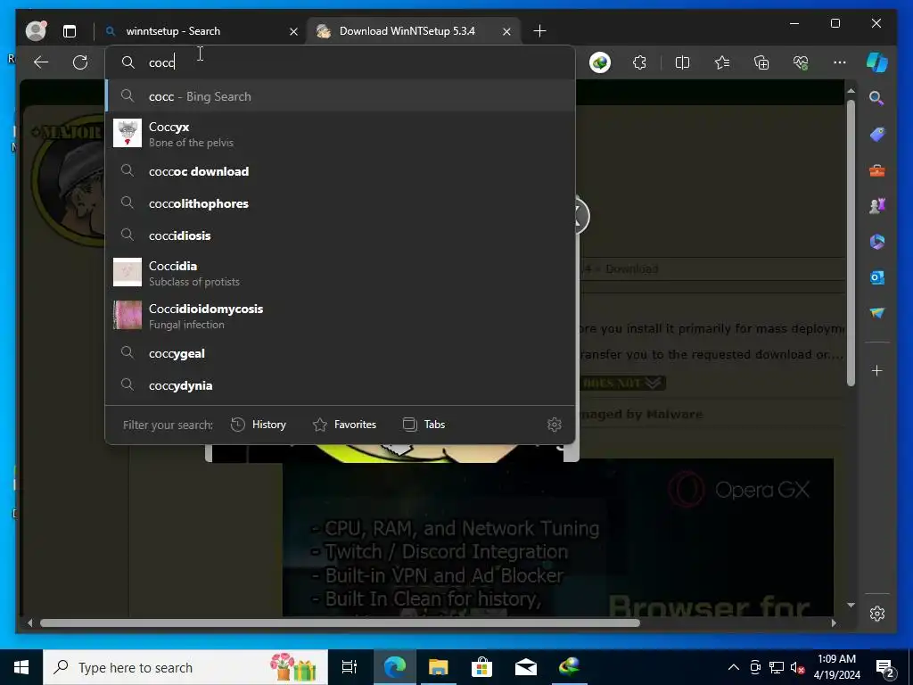Open sidebar Drop paper plane icon

click(x=877, y=313)
